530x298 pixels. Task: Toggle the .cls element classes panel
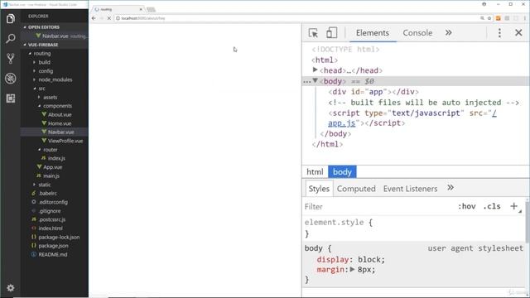pyautogui.click(x=492, y=206)
